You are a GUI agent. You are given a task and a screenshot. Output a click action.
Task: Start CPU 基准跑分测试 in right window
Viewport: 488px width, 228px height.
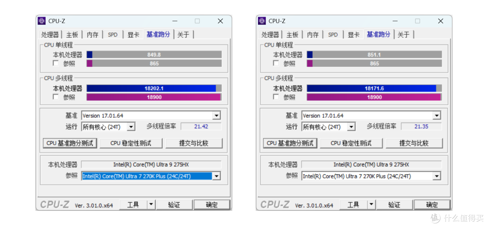coord(291,143)
